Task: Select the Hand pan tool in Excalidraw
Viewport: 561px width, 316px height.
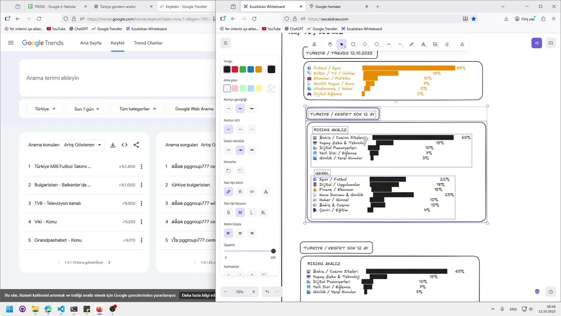Action: pos(330,44)
